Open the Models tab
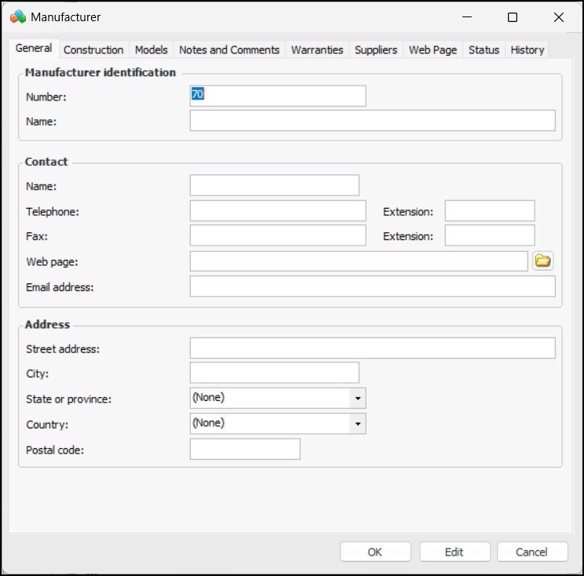Viewport: 584px width, 576px height. coord(151,49)
